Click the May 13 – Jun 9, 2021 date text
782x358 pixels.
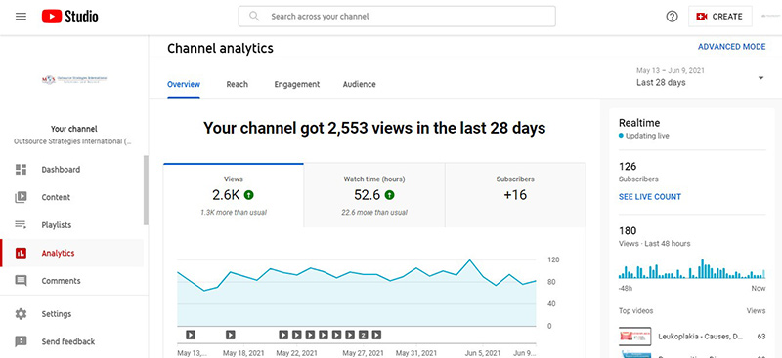pos(671,70)
